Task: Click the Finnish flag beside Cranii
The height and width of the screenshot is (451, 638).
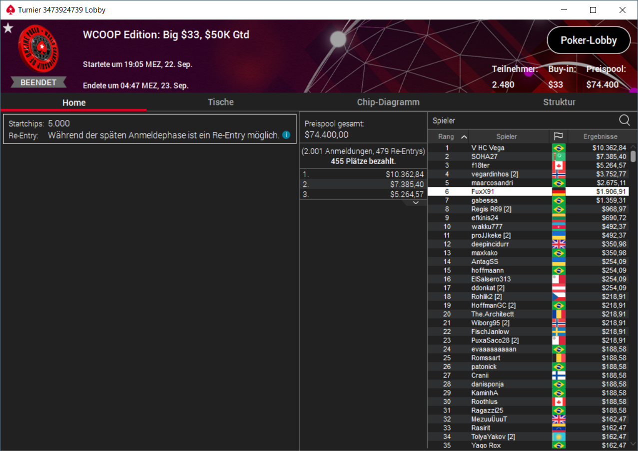Action: pyautogui.click(x=558, y=375)
